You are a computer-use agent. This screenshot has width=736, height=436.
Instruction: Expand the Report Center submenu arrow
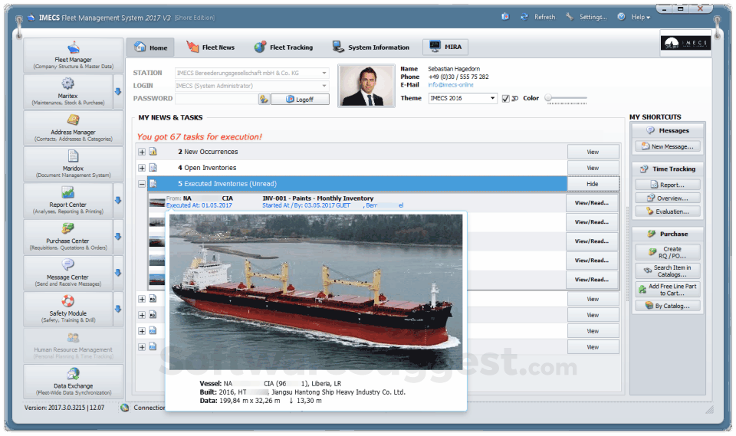click(x=118, y=200)
